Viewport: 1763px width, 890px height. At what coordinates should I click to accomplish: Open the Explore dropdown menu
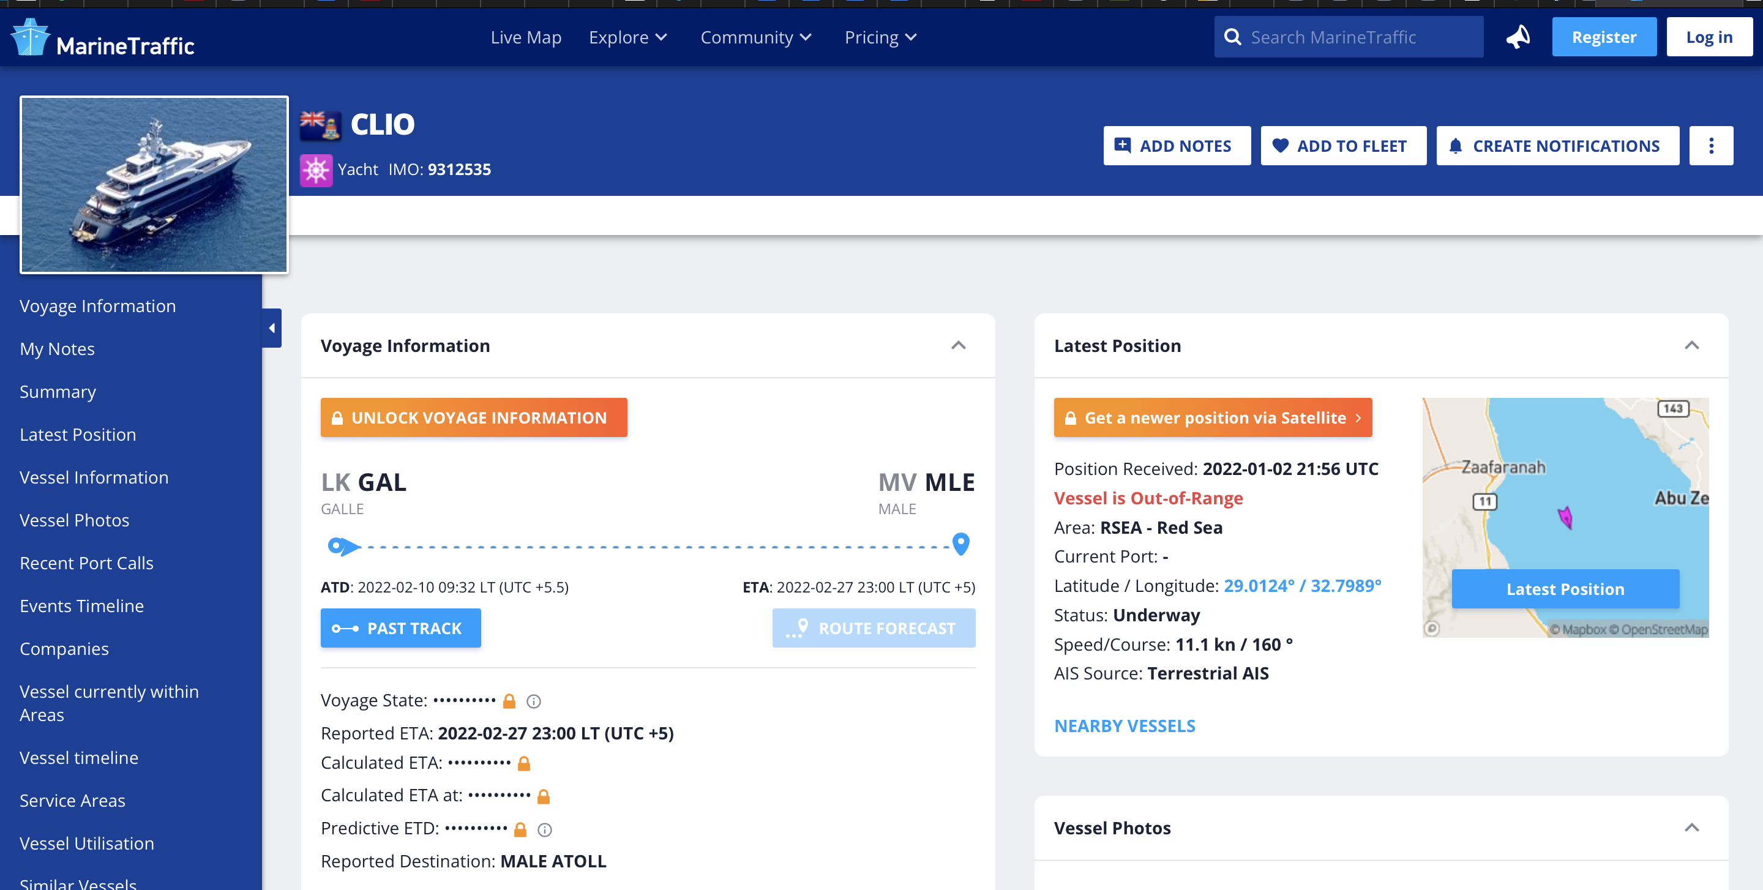pyautogui.click(x=627, y=37)
